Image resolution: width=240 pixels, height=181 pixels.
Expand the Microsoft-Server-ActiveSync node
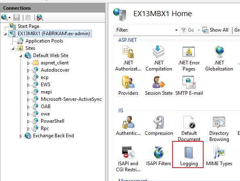(28, 100)
